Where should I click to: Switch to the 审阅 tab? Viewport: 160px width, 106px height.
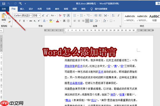coord(66,9)
